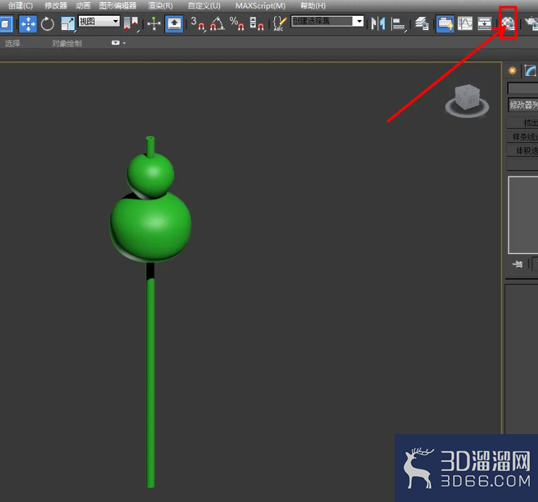
Task: Click the ribbon minimize toggle button
Action: pos(115,43)
